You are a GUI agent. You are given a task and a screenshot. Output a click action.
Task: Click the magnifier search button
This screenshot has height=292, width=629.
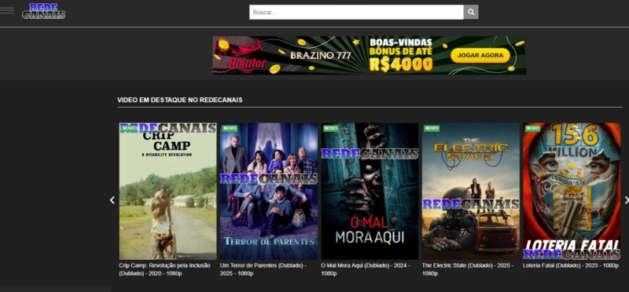point(471,12)
